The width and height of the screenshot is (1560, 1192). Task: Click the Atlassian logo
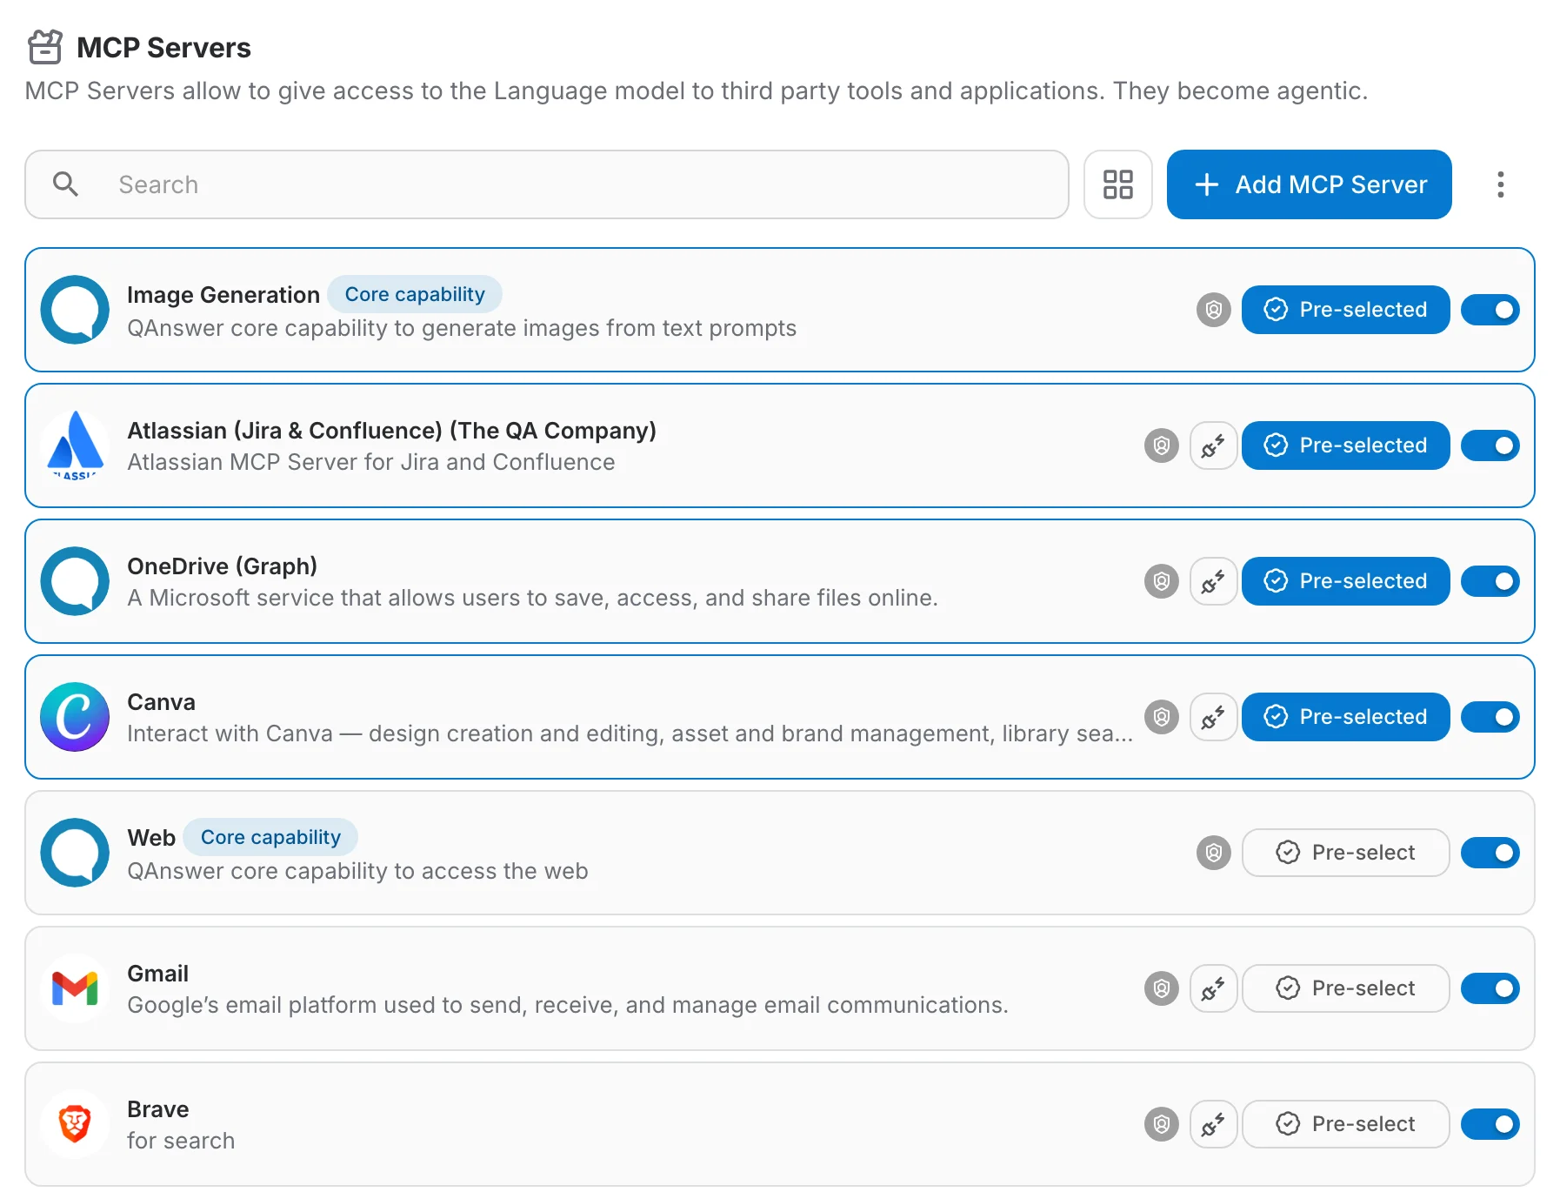[75, 445]
